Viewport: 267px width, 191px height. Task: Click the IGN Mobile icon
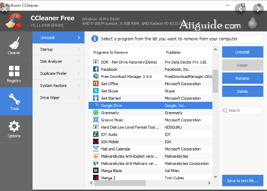(96, 141)
